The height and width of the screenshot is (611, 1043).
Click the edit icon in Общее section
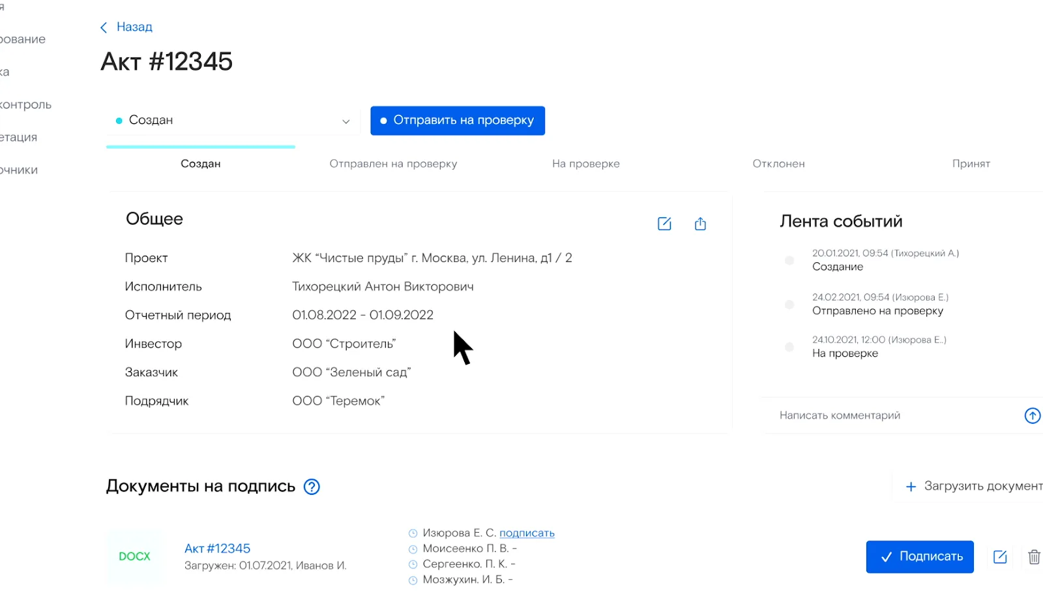[x=664, y=224]
